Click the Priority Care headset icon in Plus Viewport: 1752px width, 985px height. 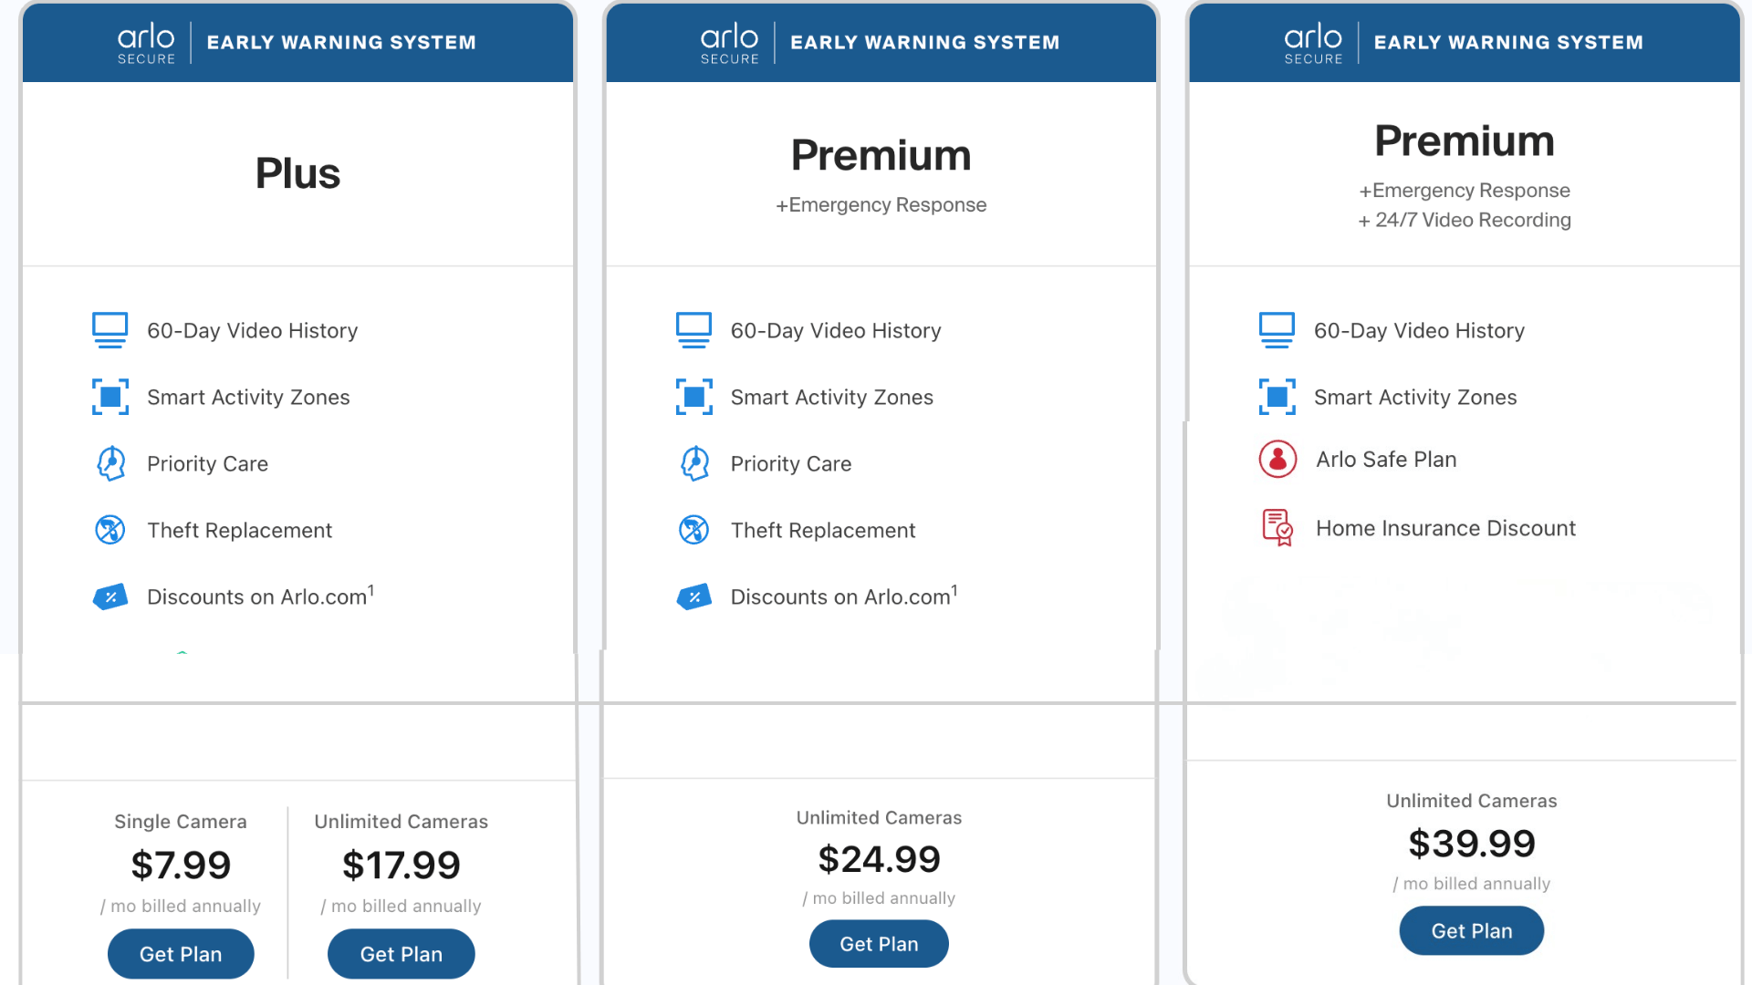point(110,463)
